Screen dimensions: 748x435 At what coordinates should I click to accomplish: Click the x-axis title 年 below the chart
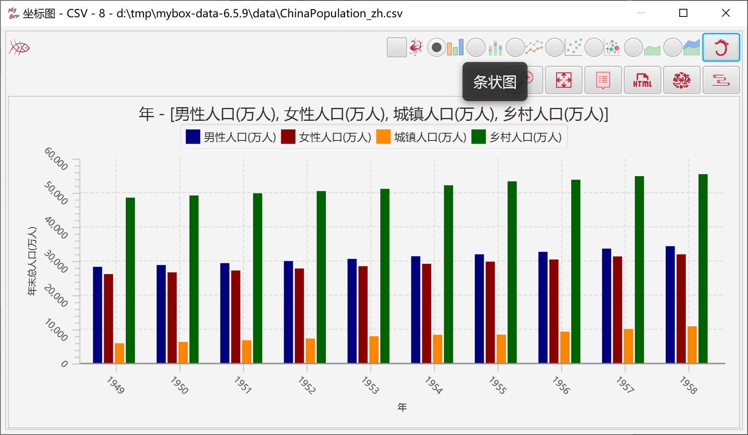pos(402,407)
